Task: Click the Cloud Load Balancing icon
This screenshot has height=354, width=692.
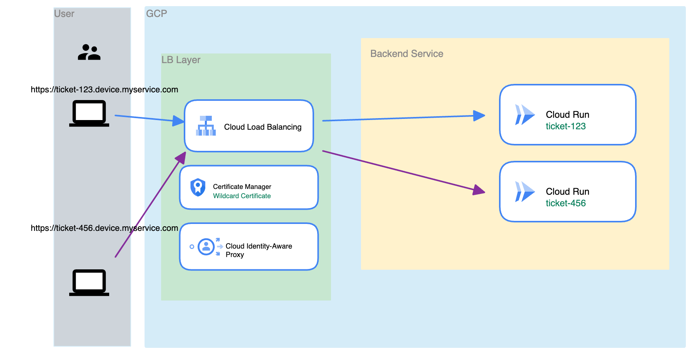Action: coord(206,126)
